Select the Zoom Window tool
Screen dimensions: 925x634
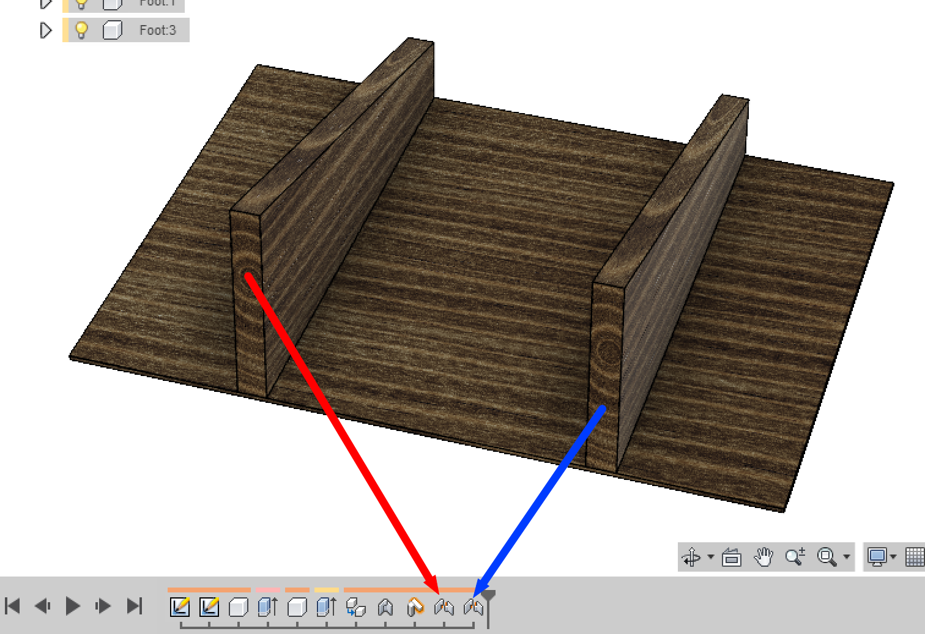coord(827,557)
